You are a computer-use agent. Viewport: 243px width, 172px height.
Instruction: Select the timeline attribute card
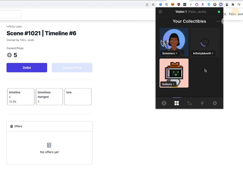21,97
